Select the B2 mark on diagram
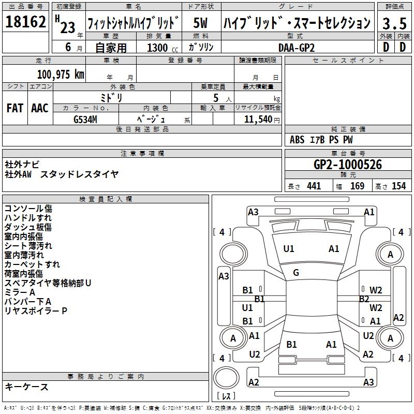 tap(364, 299)
